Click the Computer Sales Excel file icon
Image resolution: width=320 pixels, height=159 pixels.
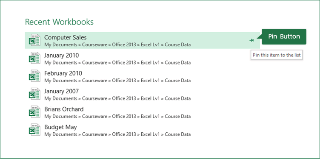34,40
